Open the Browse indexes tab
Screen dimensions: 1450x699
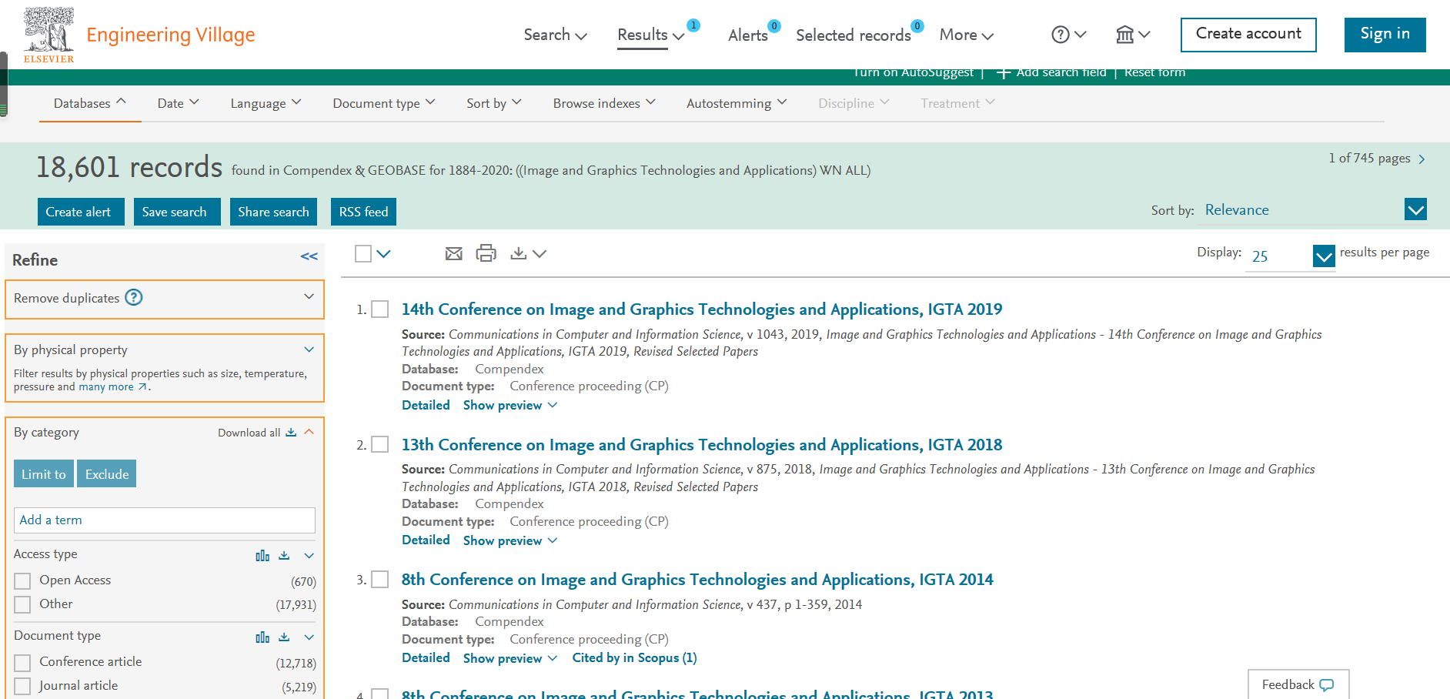pos(604,103)
